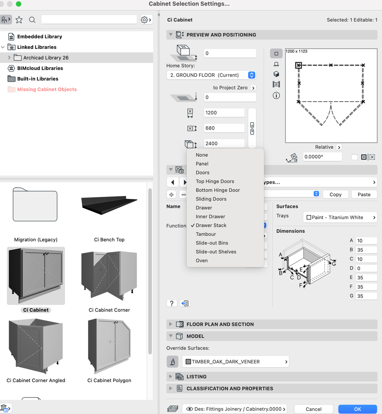Toggle the 2D plan preview button
This screenshot has height=414, width=382.
[x=276, y=53]
